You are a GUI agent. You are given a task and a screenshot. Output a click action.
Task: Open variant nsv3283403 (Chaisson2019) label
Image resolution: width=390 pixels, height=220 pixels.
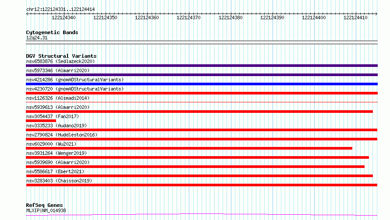(59, 181)
